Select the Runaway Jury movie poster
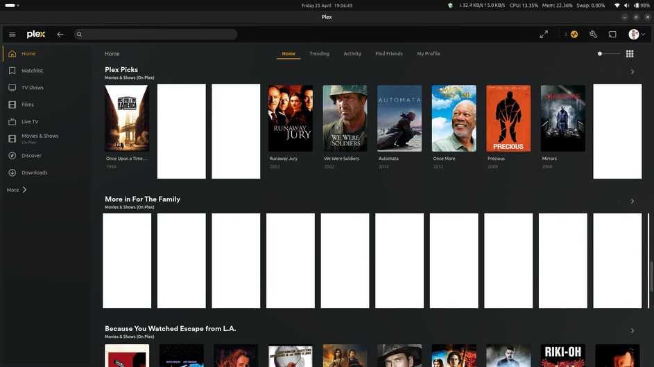Screen dimensions: 654x367 click(291, 118)
